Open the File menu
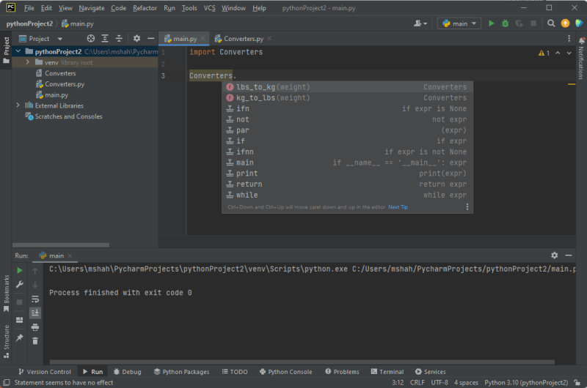587x388 pixels. [x=29, y=8]
